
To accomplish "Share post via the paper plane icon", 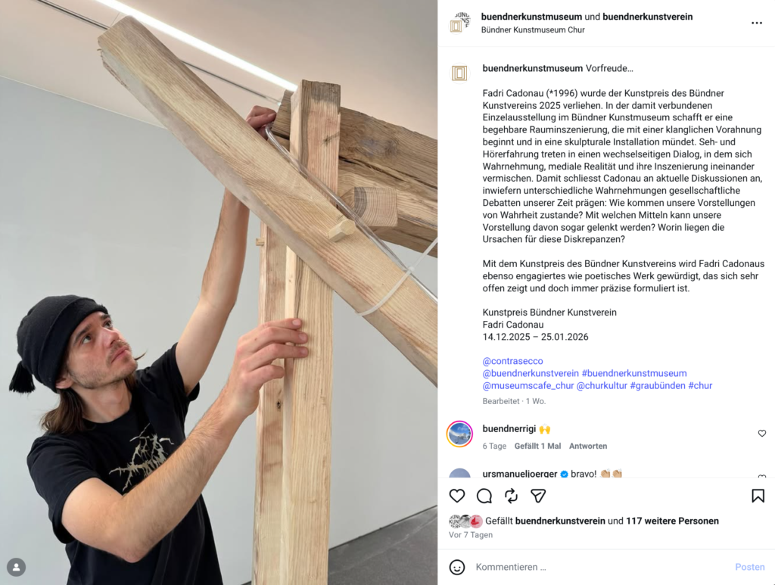I will click(x=538, y=496).
